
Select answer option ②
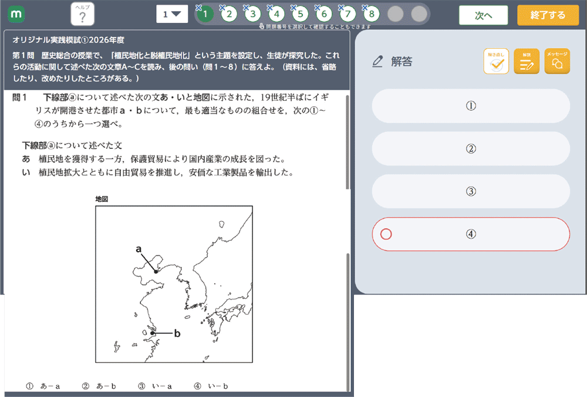coord(471,149)
